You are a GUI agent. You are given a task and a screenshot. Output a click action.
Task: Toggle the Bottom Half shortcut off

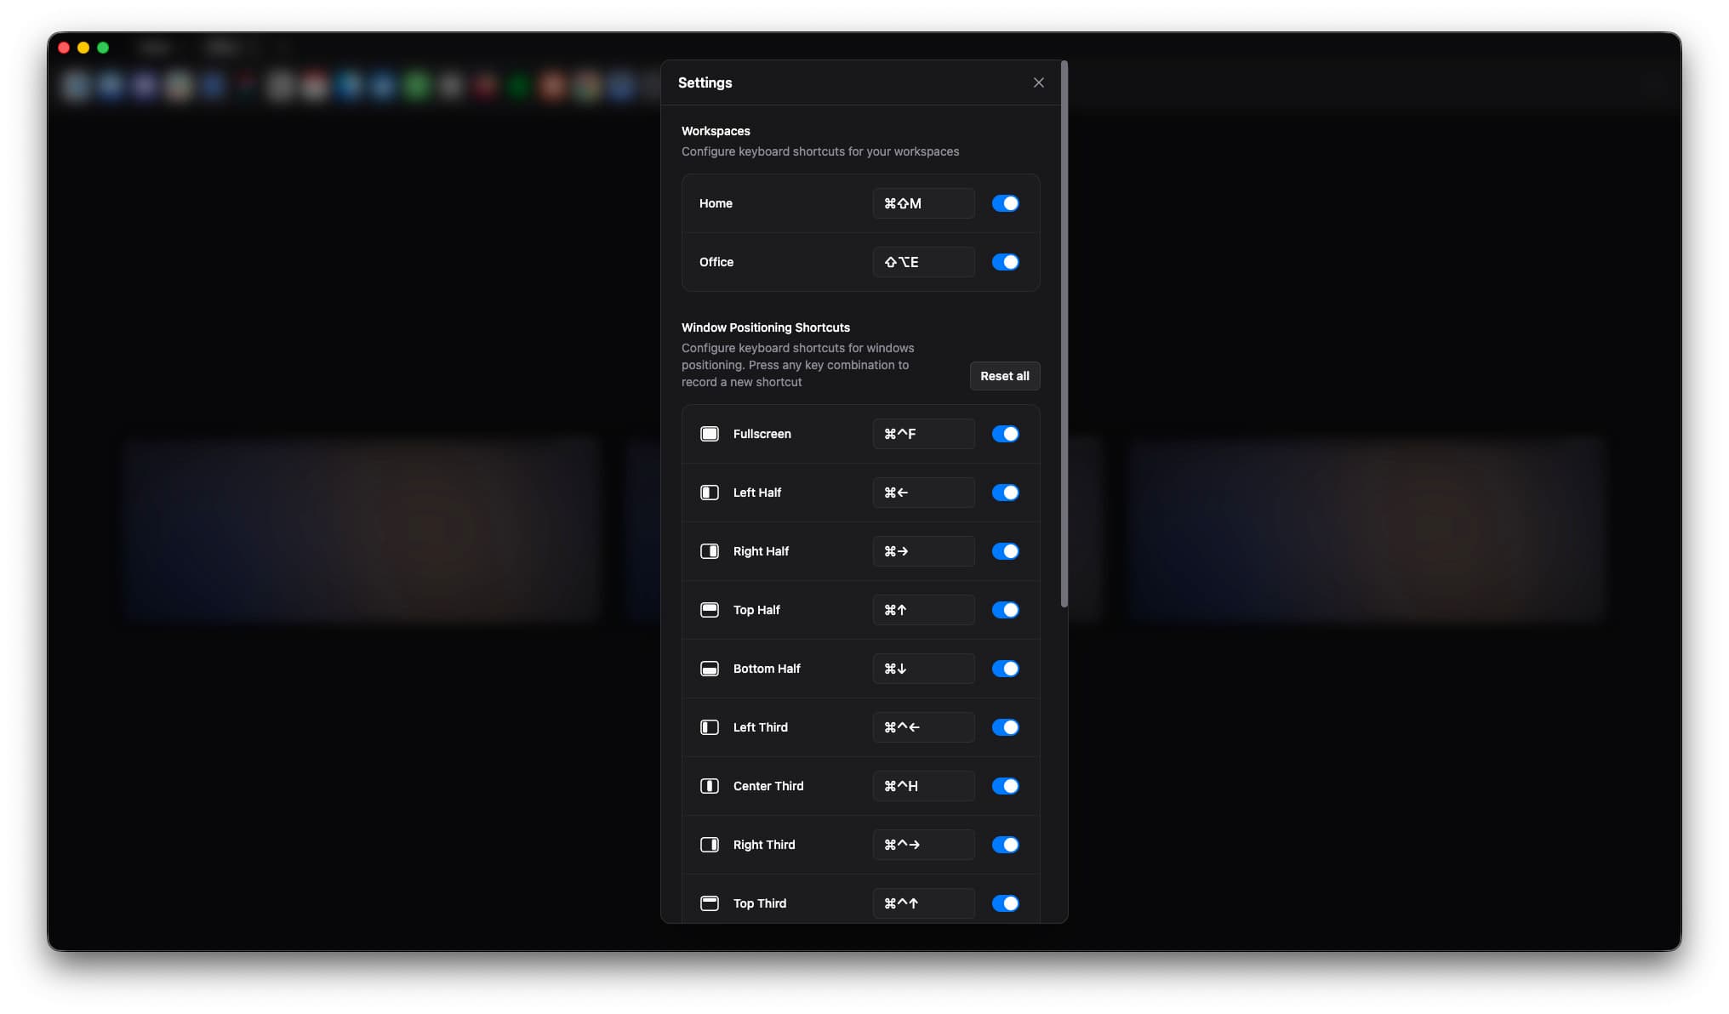click(1005, 668)
